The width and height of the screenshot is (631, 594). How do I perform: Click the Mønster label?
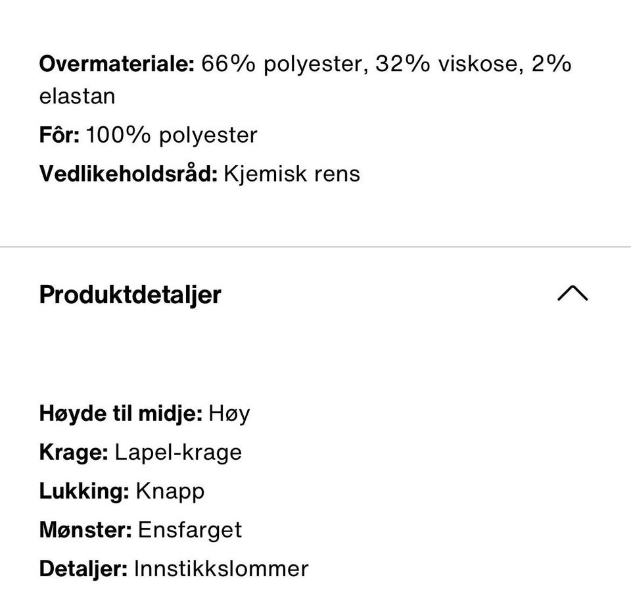85,530
